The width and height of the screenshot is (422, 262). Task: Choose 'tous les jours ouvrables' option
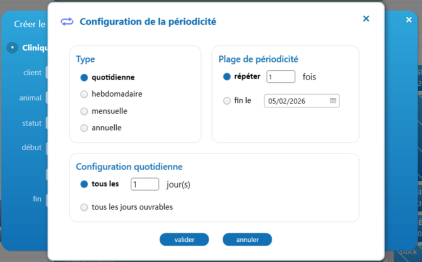tap(84, 207)
